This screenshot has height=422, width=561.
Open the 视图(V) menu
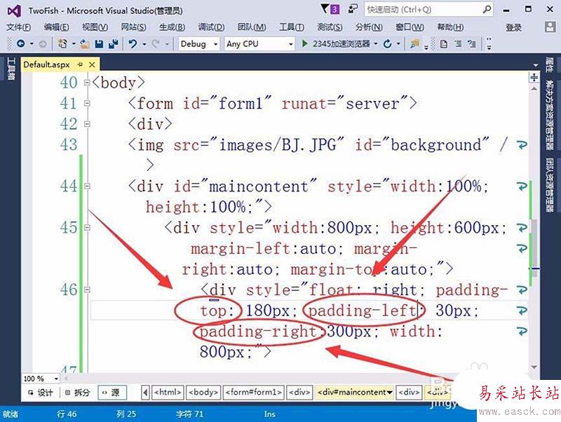[95, 27]
